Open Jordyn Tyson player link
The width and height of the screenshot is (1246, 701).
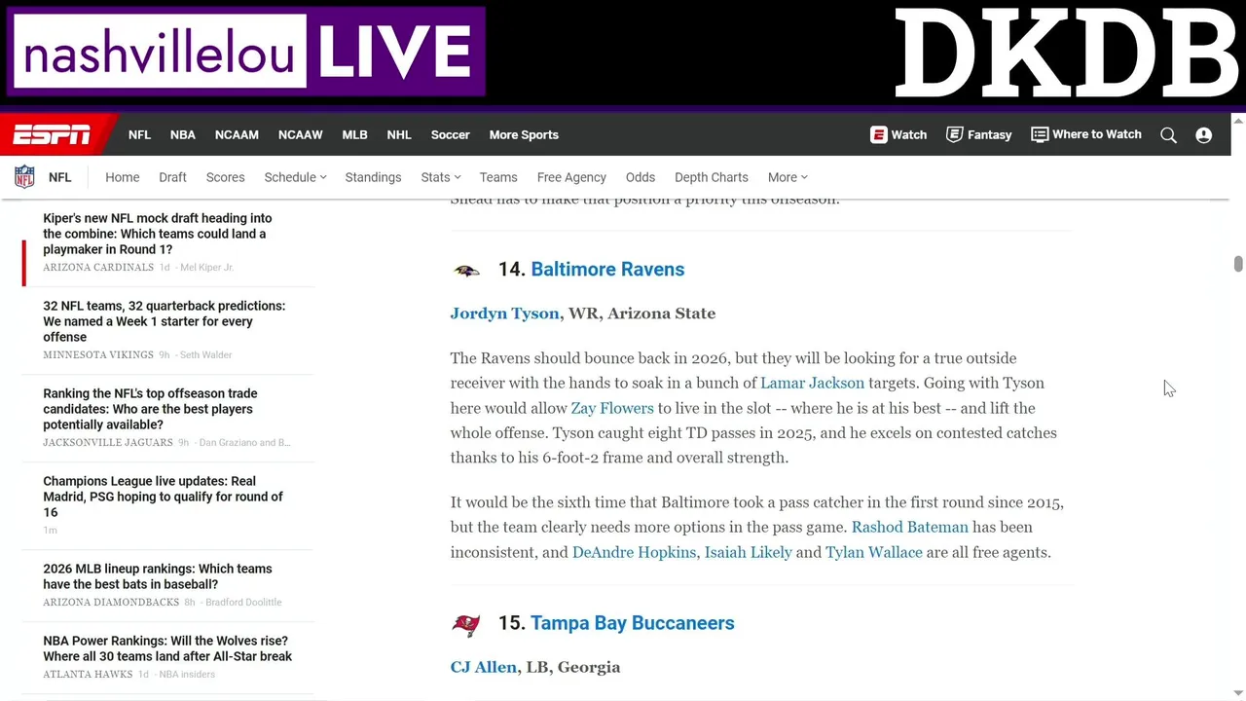coord(504,314)
